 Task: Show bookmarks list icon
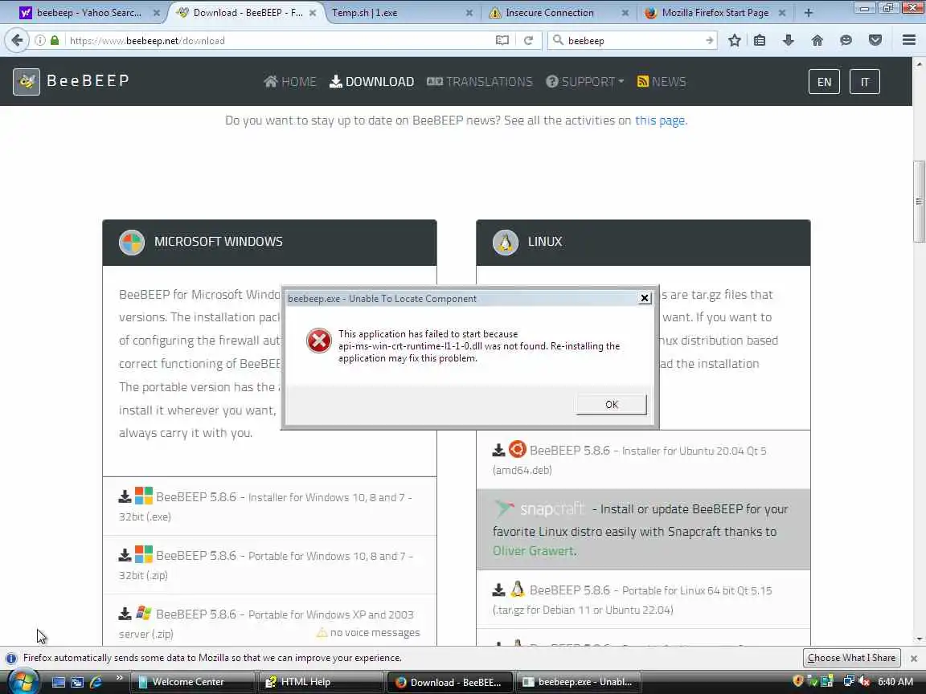tap(760, 40)
